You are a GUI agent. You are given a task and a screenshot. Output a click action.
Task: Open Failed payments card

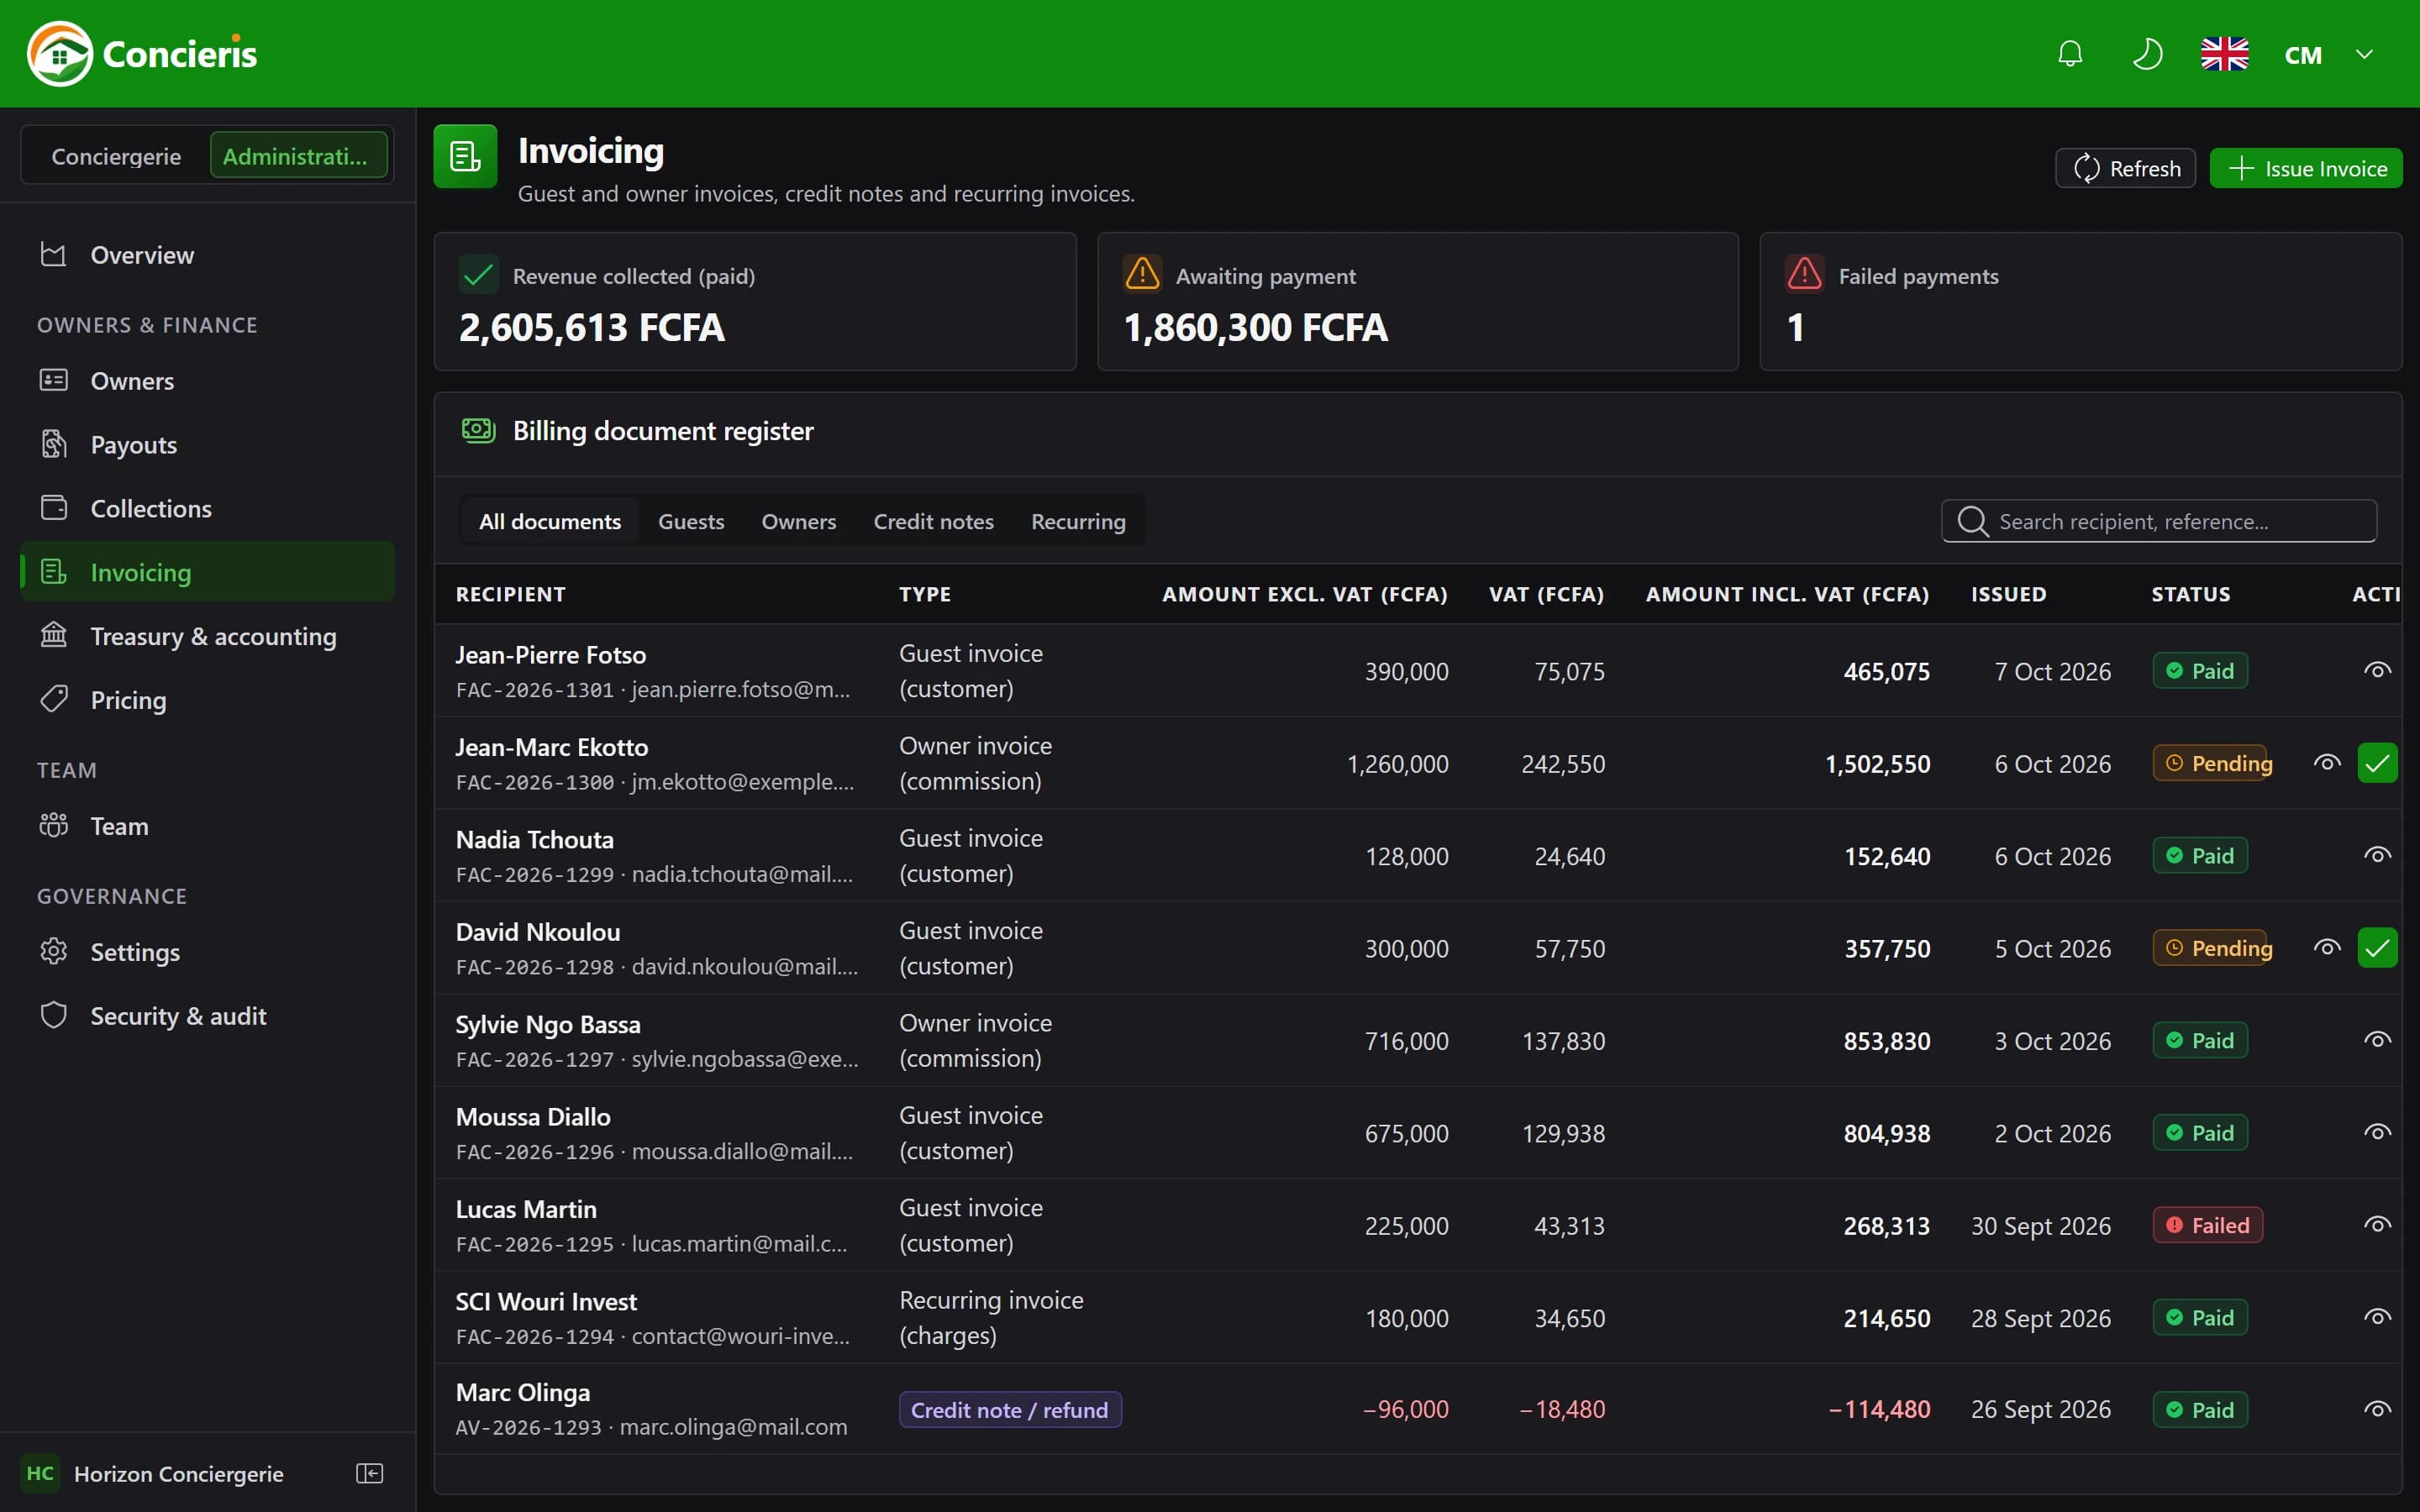click(2080, 302)
